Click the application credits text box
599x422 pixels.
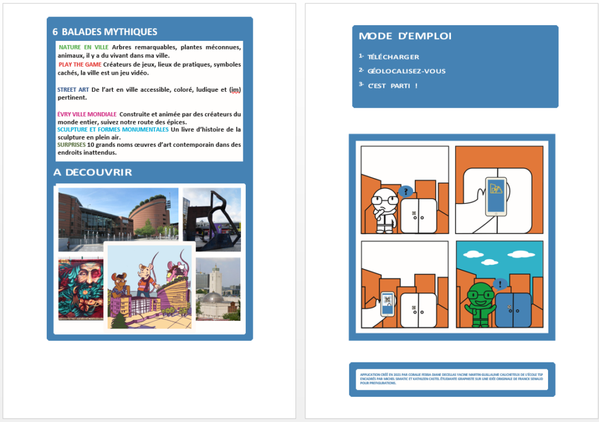click(x=452, y=379)
